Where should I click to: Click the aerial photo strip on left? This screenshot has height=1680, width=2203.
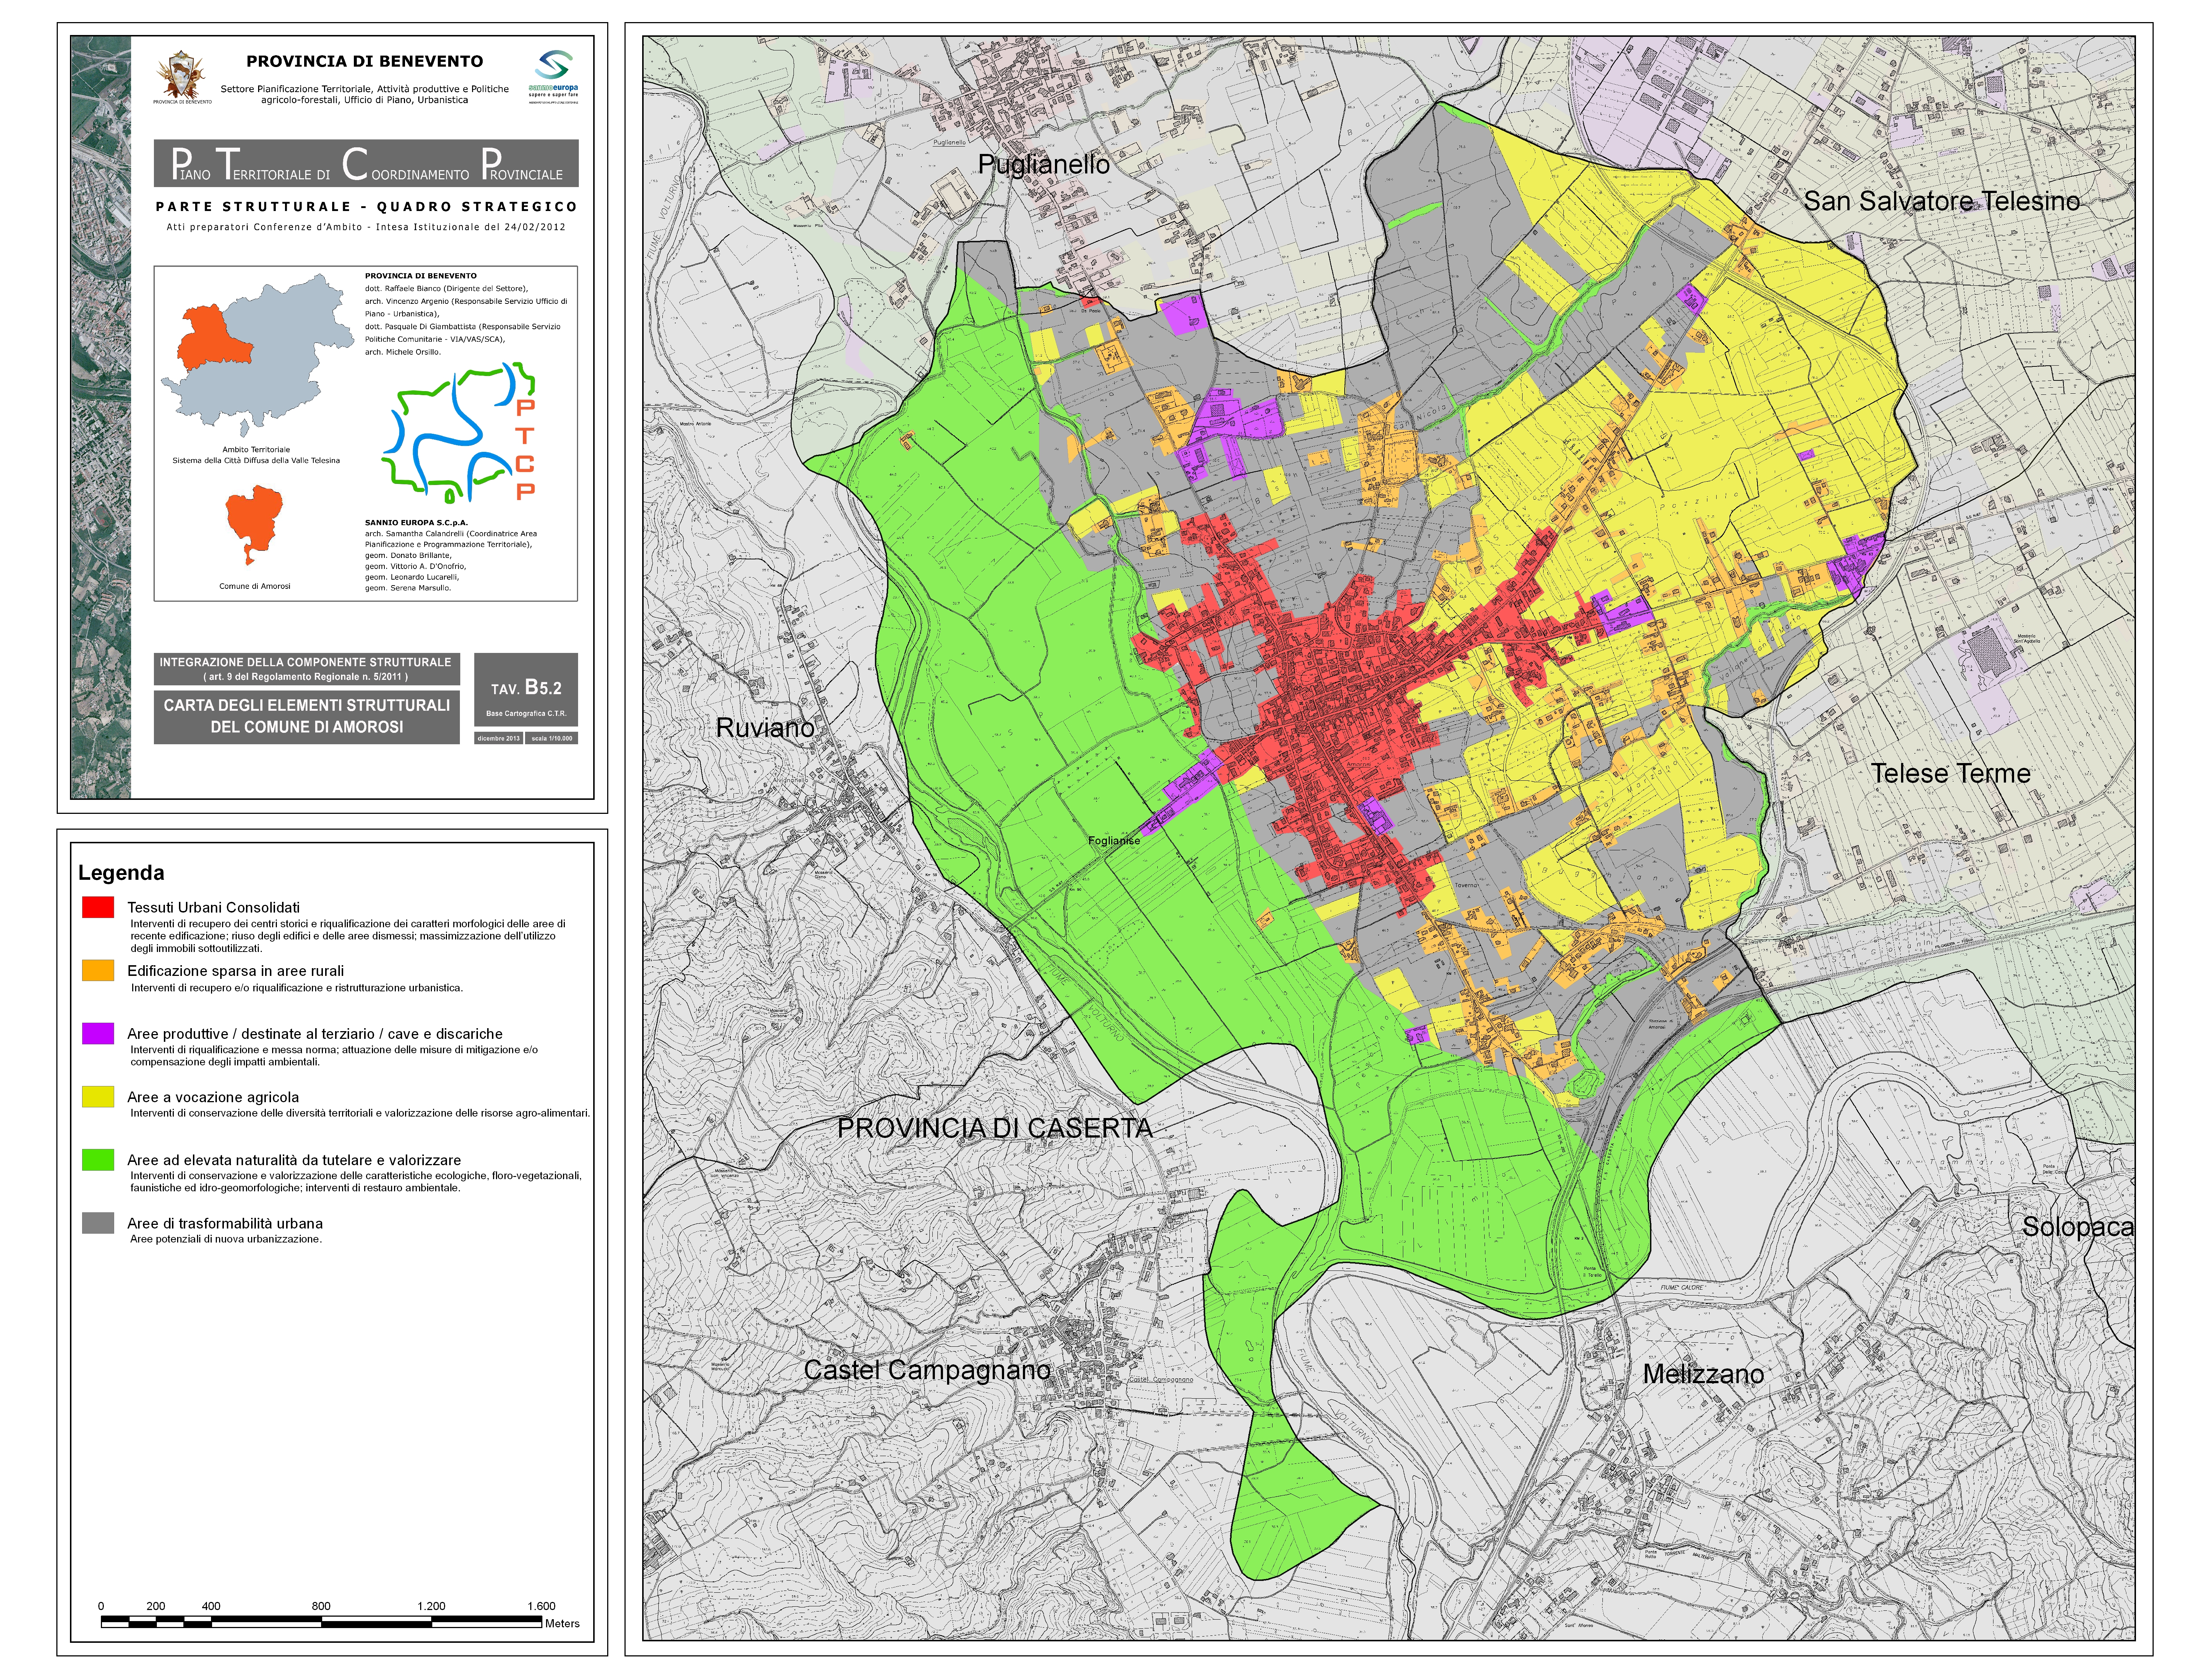(x=101, y=417)
